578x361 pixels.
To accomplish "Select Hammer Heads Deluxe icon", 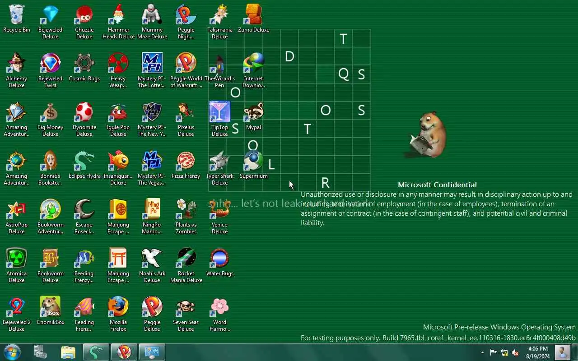I will [118, 22].
